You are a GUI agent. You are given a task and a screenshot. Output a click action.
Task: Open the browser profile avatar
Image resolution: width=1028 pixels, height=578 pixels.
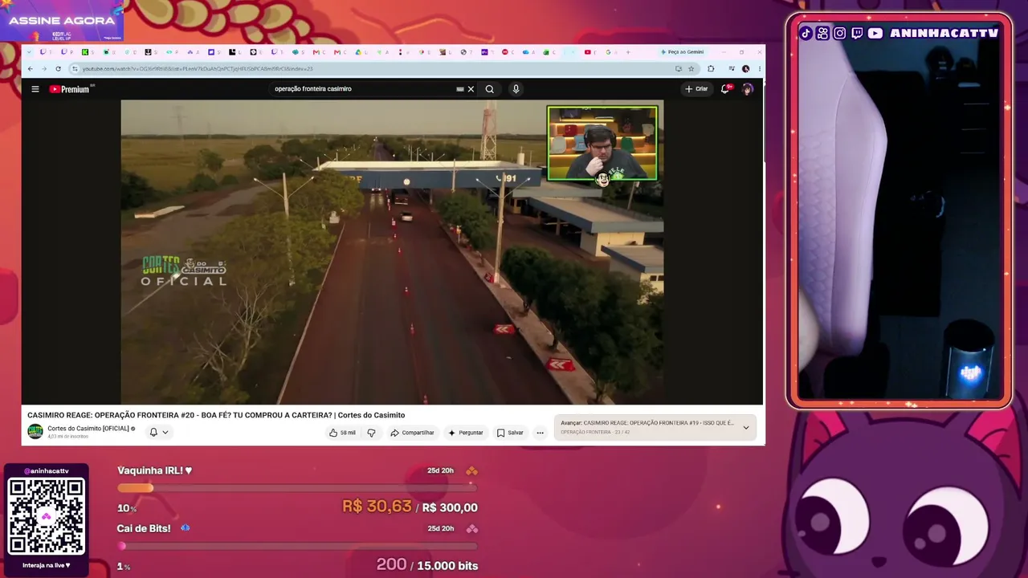[746, 69]
